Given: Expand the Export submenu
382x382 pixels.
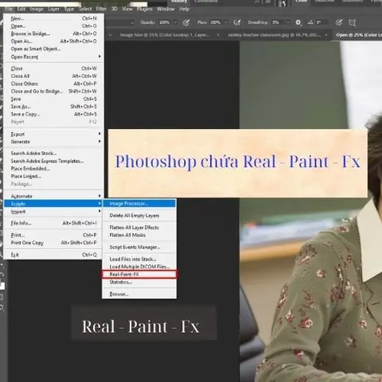Looking at the screenshot, I should click(x=53, y=134).
